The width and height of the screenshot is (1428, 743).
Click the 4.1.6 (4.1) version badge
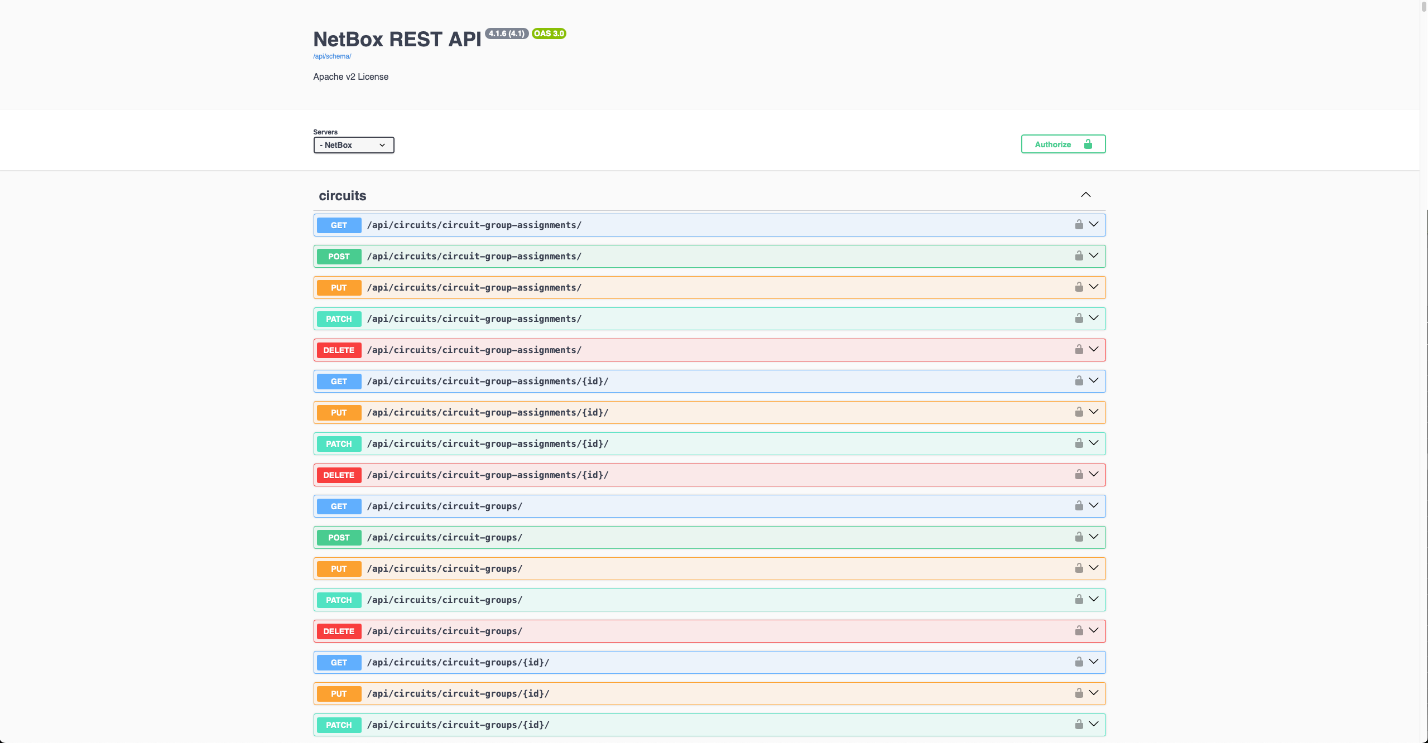coord(506,33)
